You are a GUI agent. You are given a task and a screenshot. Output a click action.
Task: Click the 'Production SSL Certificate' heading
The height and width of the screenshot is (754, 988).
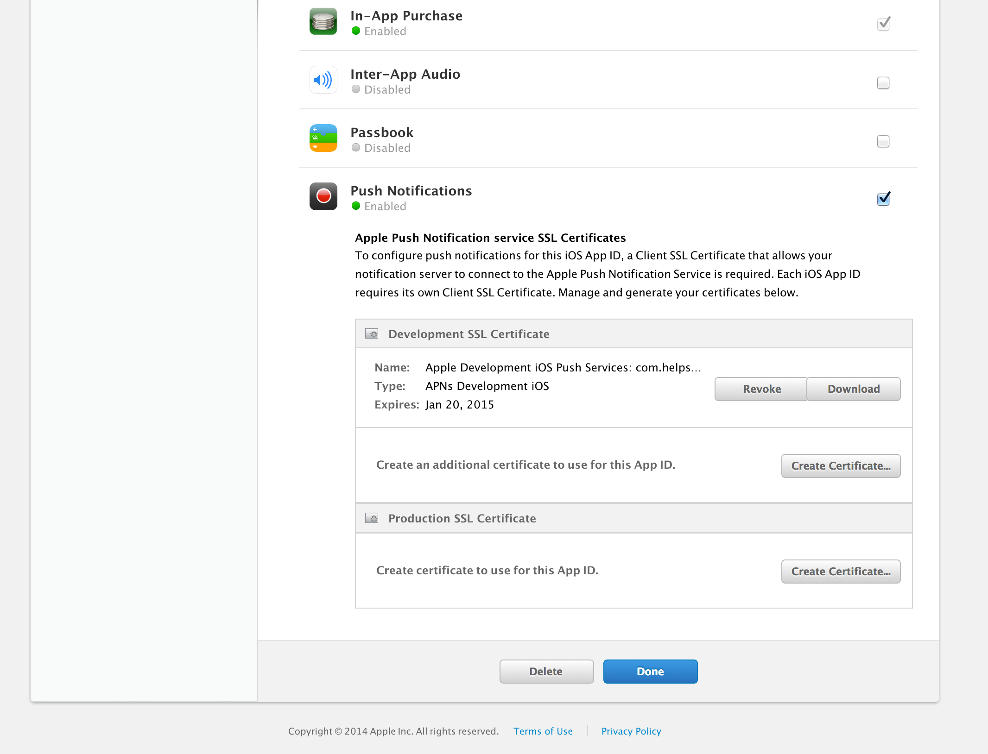coord(462,518)
